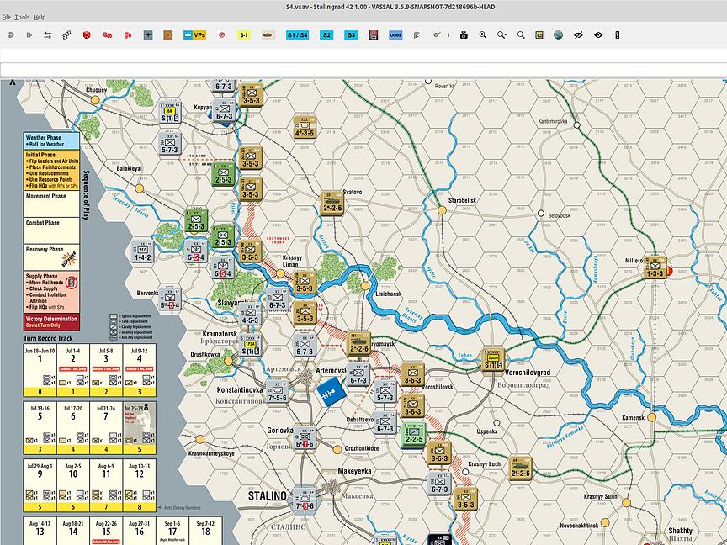Click the traffic light icon in toolbar
727x545 pixels.
[x=617, y=34]
